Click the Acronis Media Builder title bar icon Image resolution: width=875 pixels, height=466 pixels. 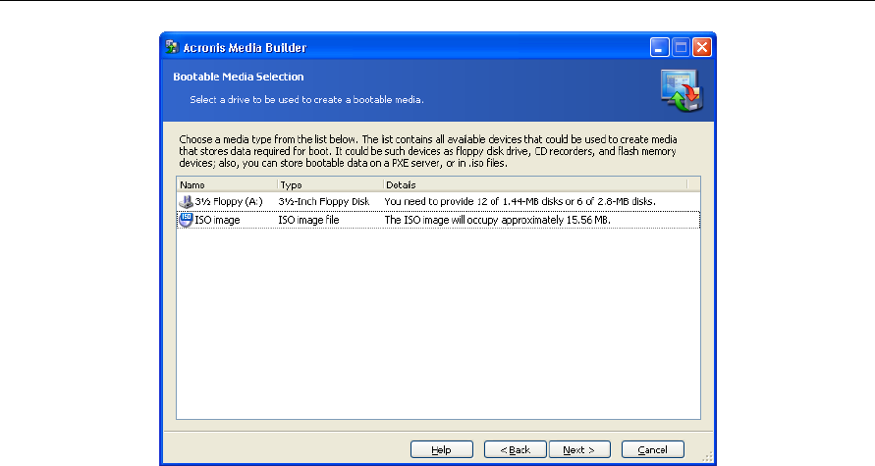[x=172, y=47]
